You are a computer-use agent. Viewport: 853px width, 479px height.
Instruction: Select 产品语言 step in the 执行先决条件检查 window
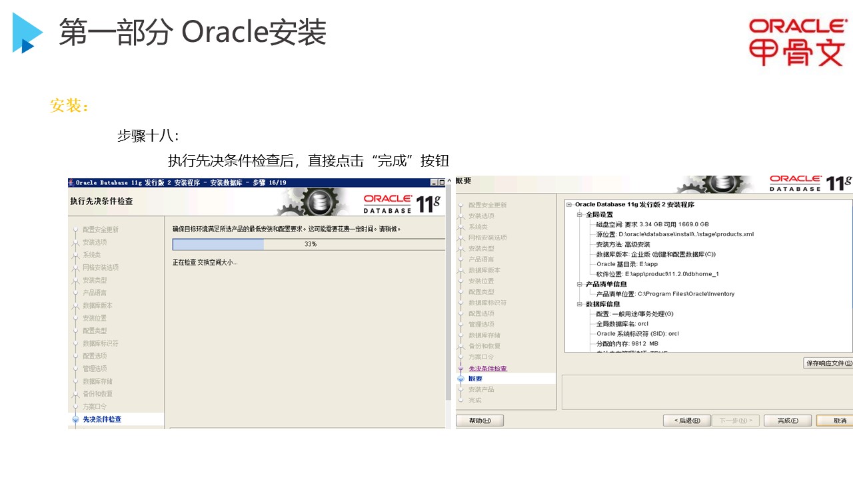pyautogui.click(x=95, y=293)
